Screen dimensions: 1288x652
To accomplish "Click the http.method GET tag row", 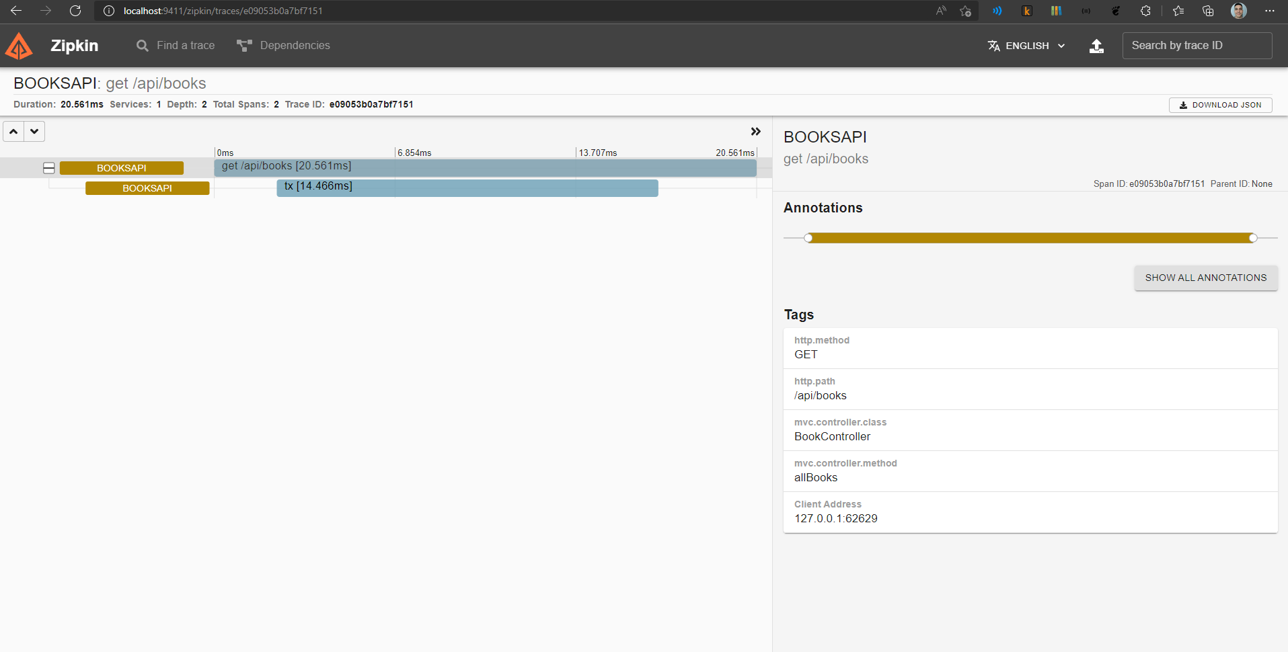I will (x=1030, y=348).
